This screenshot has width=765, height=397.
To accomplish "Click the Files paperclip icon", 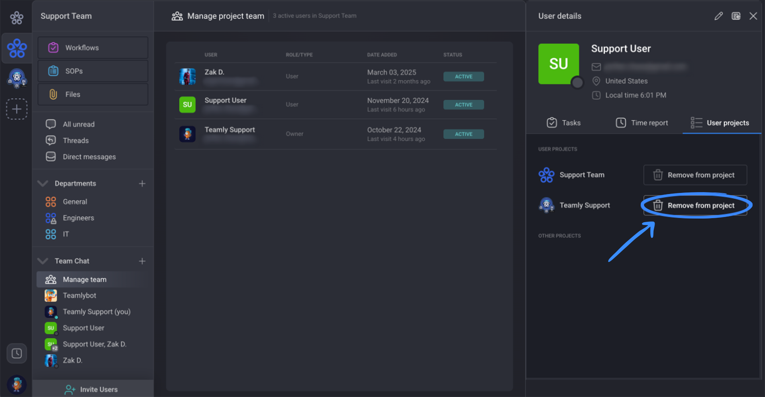I will tap(53, 94).
